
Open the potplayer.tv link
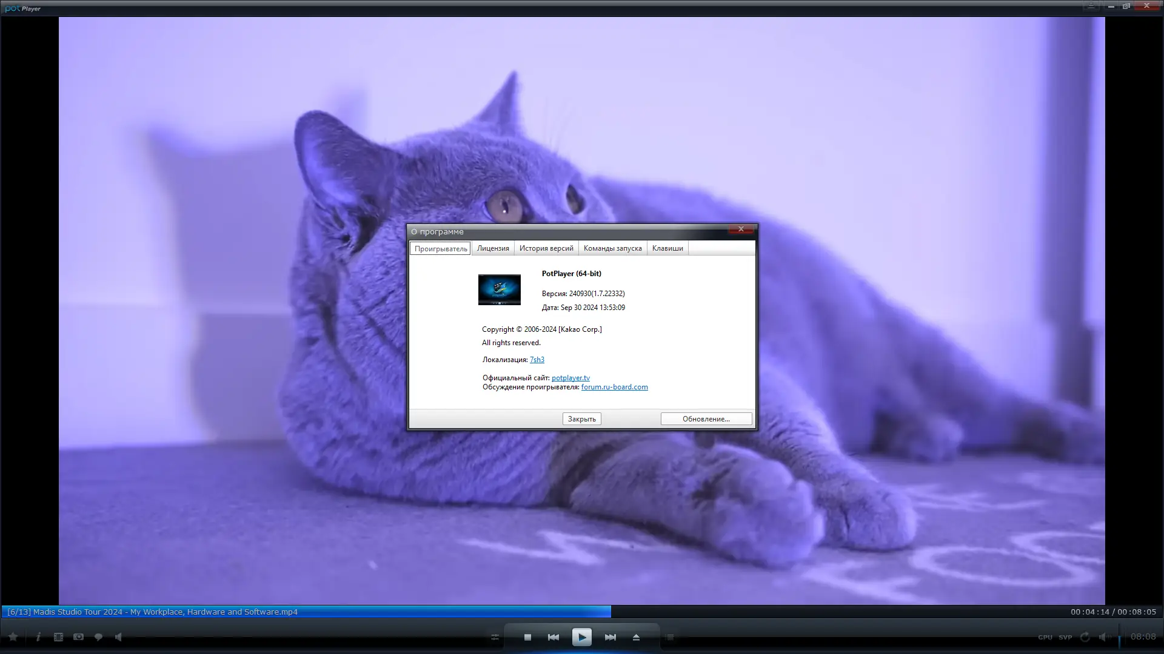[570, 378]
